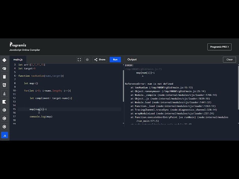The image size is (239, 179).
Task: Open the HTML5 editor from sidebar
Action: 4,85
